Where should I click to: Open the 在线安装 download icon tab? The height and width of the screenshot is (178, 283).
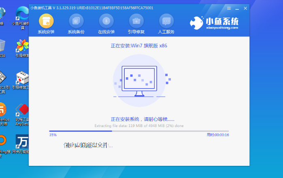(106, 20)
